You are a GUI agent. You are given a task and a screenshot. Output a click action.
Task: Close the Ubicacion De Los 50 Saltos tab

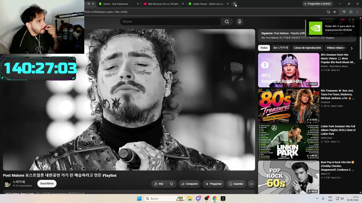click(183, 4)
